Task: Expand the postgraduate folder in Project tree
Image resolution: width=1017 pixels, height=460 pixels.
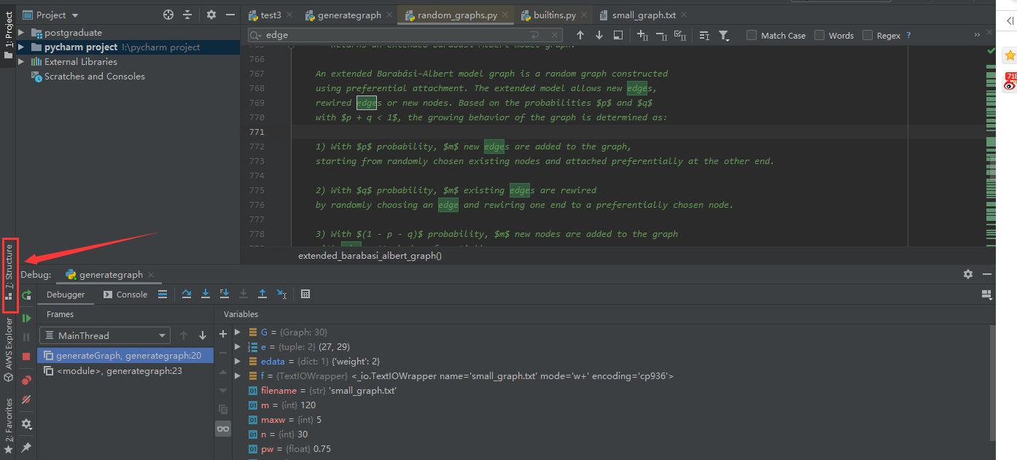Action: point(22,32)
